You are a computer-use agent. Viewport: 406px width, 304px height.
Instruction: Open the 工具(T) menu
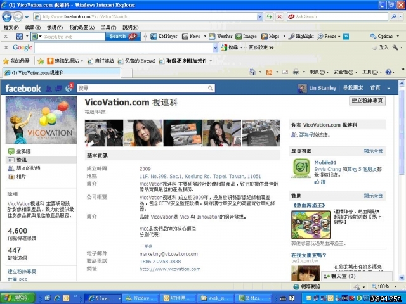[x=108, y=28]
